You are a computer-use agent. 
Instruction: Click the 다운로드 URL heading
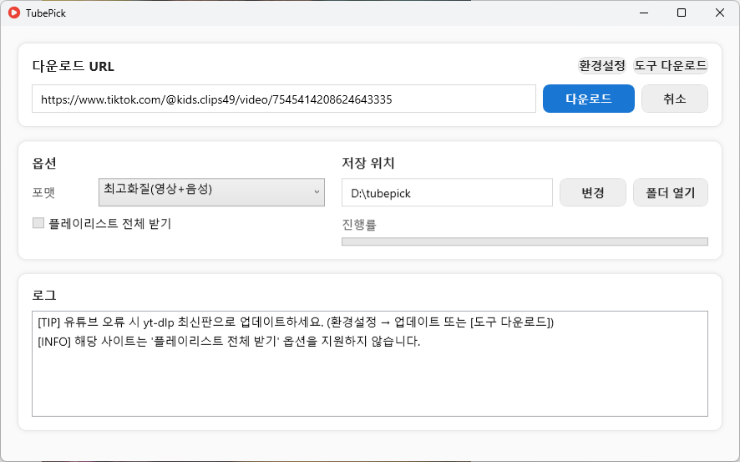point(73,66)
